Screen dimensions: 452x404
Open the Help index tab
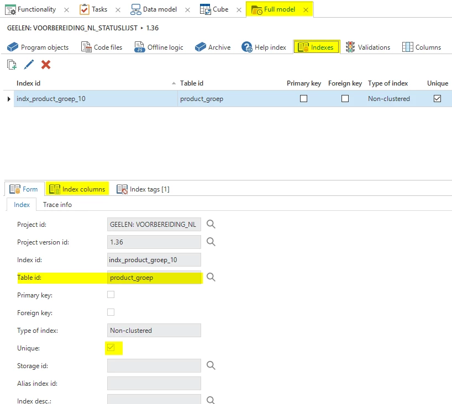tap(264, 47)
